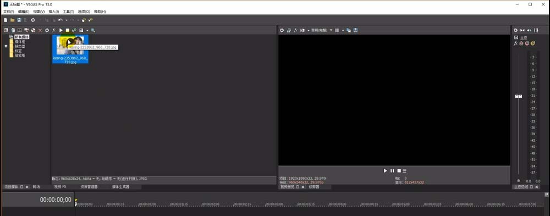Image resolution: width=550 pixels, height=216 pixels.
Task: Open the undo history dropdown arrow
Action: pos(66,20)
